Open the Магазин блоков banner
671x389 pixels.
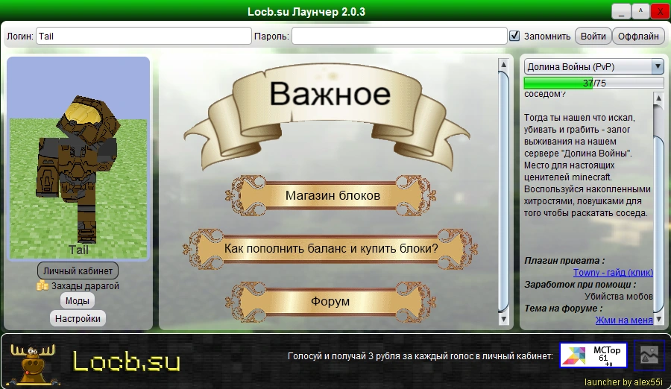point(331,195)
